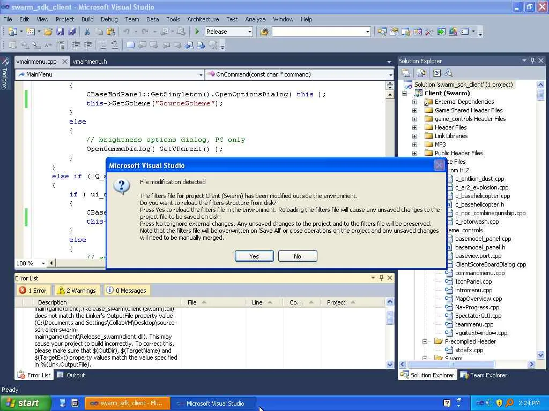
Task: Click Yes to reload filters file
Action: click(254, 256)
